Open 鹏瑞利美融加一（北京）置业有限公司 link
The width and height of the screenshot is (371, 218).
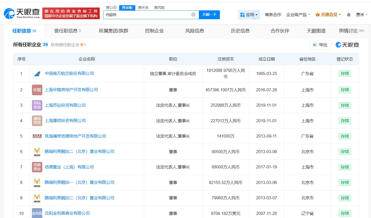tap(79, 182)
